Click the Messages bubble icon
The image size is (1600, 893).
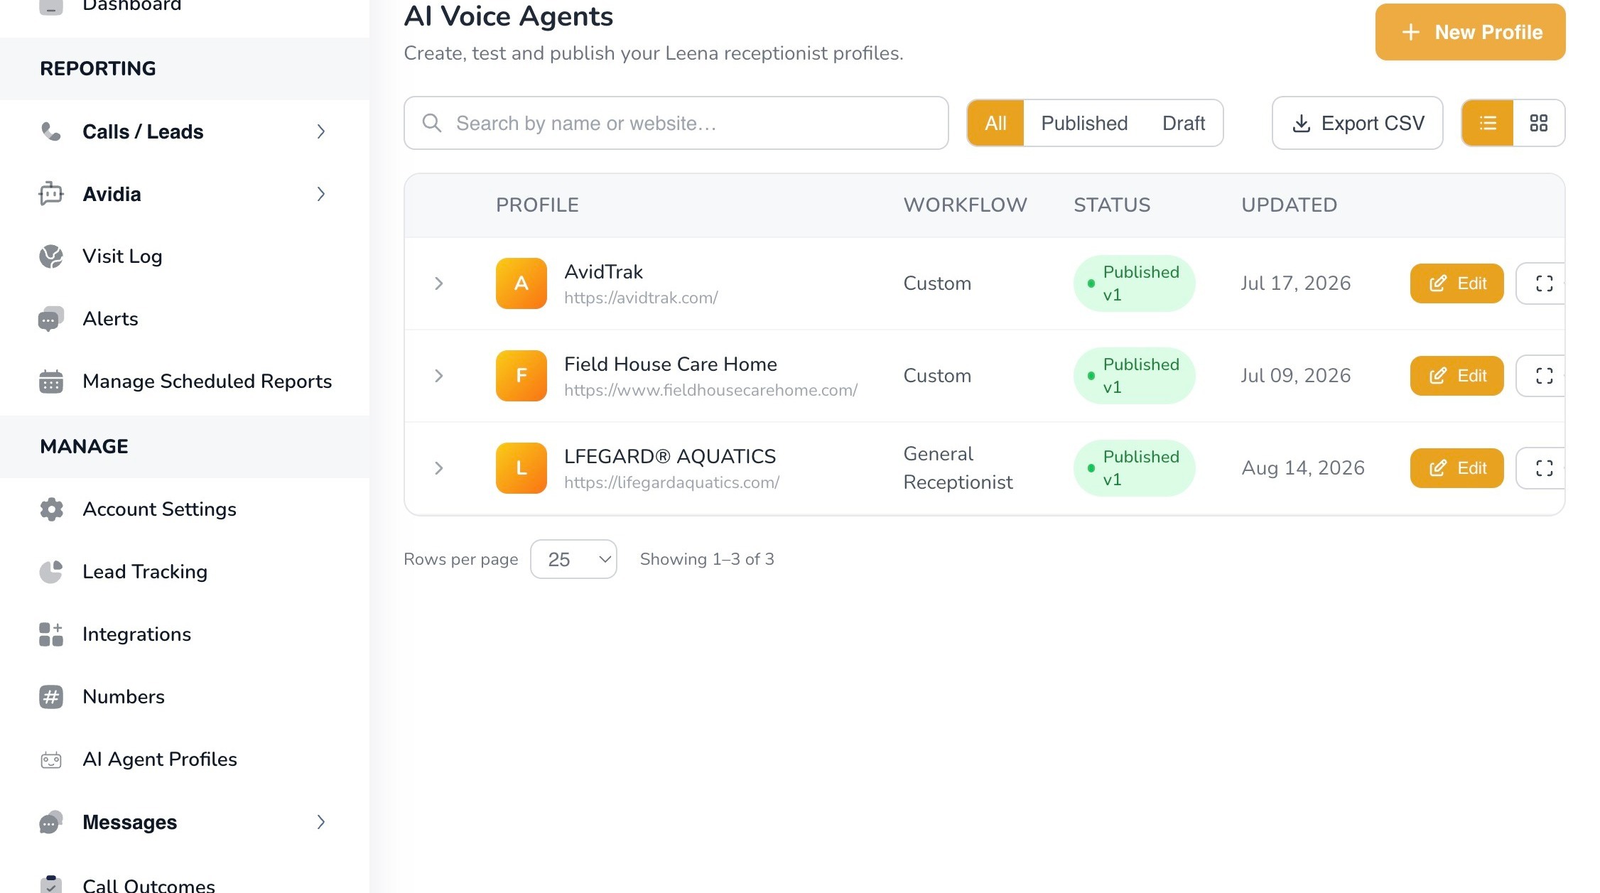pyautogui.click(x=50, y=822)
